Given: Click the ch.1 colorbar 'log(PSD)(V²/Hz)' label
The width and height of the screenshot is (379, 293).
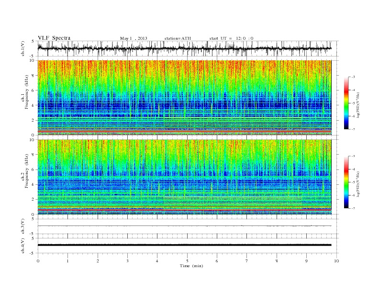Looking at the screenshot, I should 358,104.
